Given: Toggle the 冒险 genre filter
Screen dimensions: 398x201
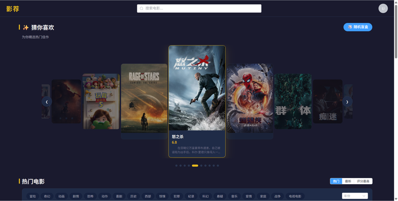Looking at the screenshot, I should pyautogui.click(x=33, y=196).
